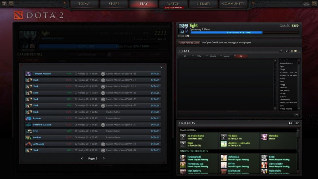The image size is (318, 179).
Task: Open the party icon in Friends header
Action: [290, 123]
